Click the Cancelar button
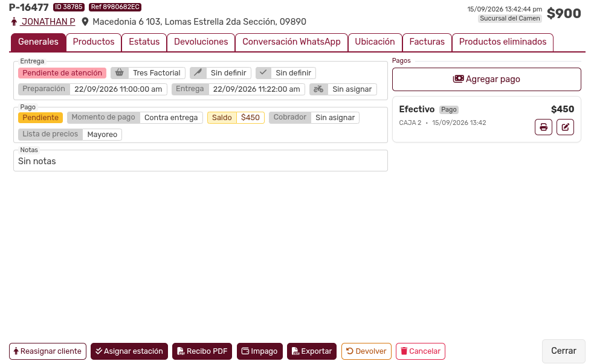The image size is (594, 364). point(421,351)
